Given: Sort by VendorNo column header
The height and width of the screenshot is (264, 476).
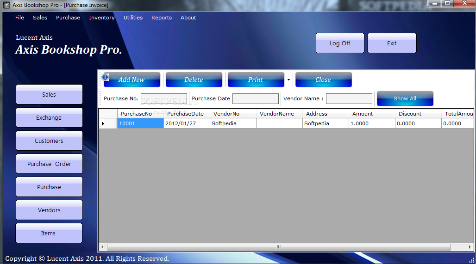Looking at the screenshot, I should coord(233,114).
